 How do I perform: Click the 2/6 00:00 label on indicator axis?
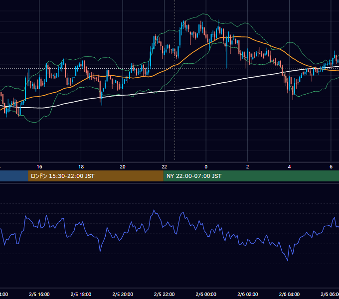(206, 294)
